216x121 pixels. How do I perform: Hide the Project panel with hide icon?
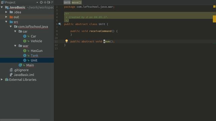tap(52, 2)
